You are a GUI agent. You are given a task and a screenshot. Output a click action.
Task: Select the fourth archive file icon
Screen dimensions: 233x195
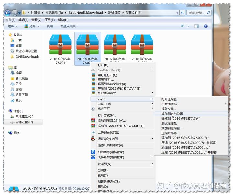pyautogui.click(x=142, y=45)
